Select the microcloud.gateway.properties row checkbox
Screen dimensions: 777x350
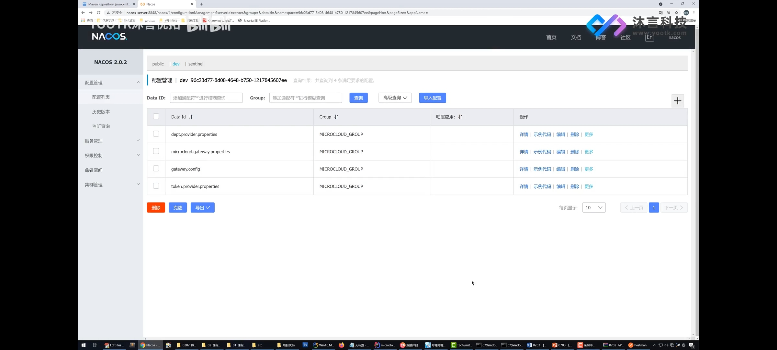(156, 151)
